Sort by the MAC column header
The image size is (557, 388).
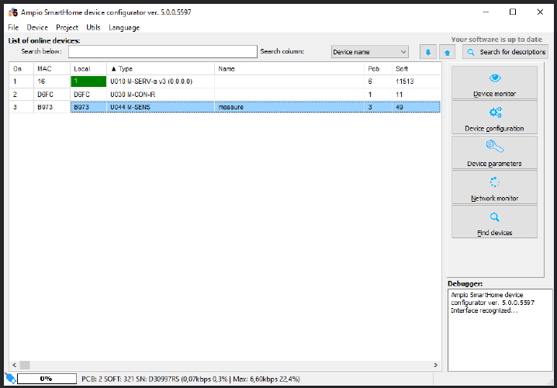click(x=52, y=68)
